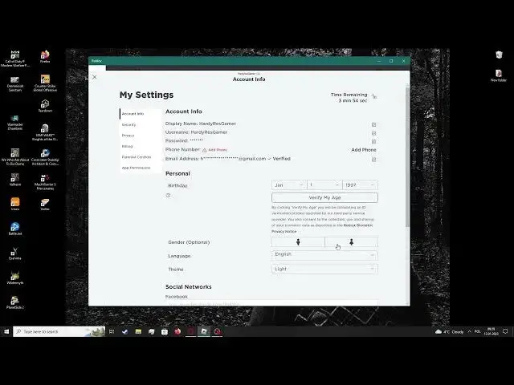Image resolution: width=514 pixels, height=385 pixels.
Task: Click the birthday help question mark icon
Action: (169, 195)
